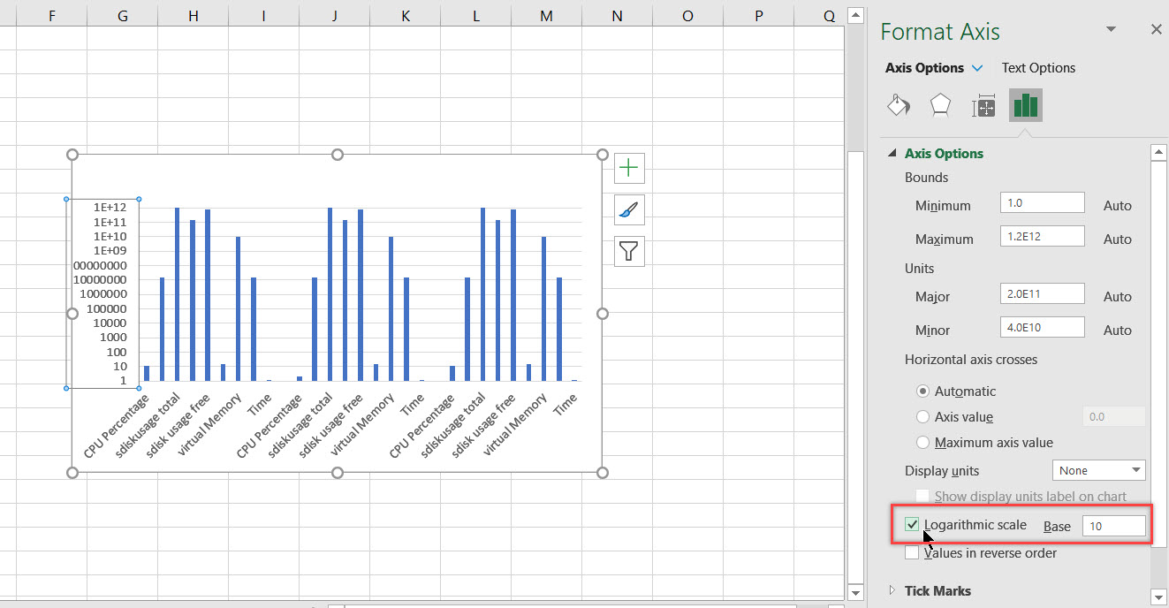Open Fill & Line pane icon
This screenshot has width=1169, height=608.
click(x=898, y=106)
